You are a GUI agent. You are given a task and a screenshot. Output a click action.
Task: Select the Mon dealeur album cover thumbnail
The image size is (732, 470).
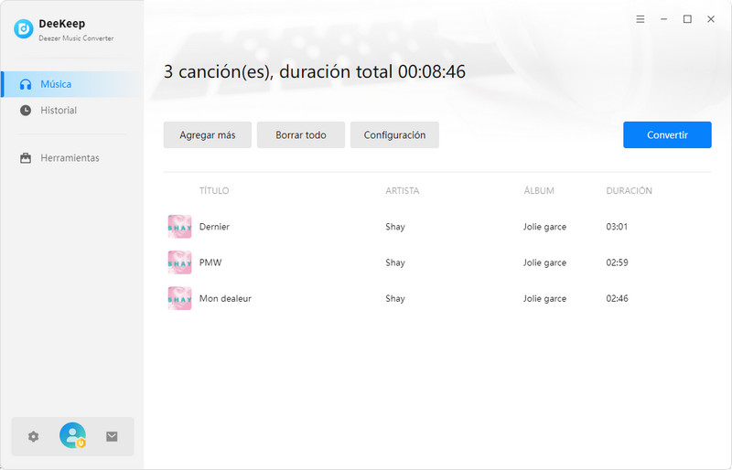(x=179, y=298)
